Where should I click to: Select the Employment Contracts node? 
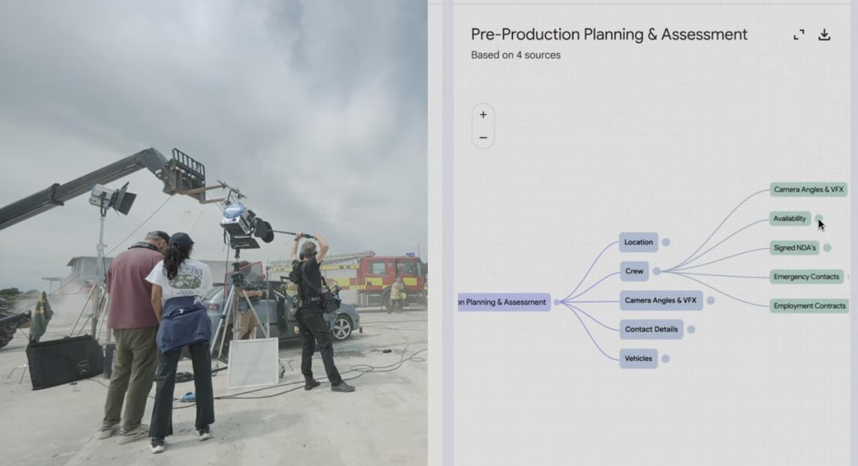point(809,306)
